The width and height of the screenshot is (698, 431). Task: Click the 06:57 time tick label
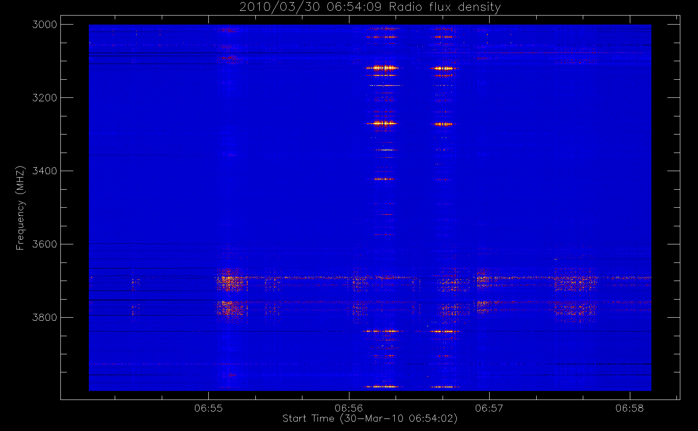489,408
